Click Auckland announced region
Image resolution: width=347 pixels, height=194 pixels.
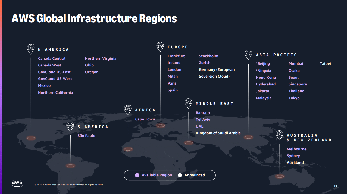[295, 163]
